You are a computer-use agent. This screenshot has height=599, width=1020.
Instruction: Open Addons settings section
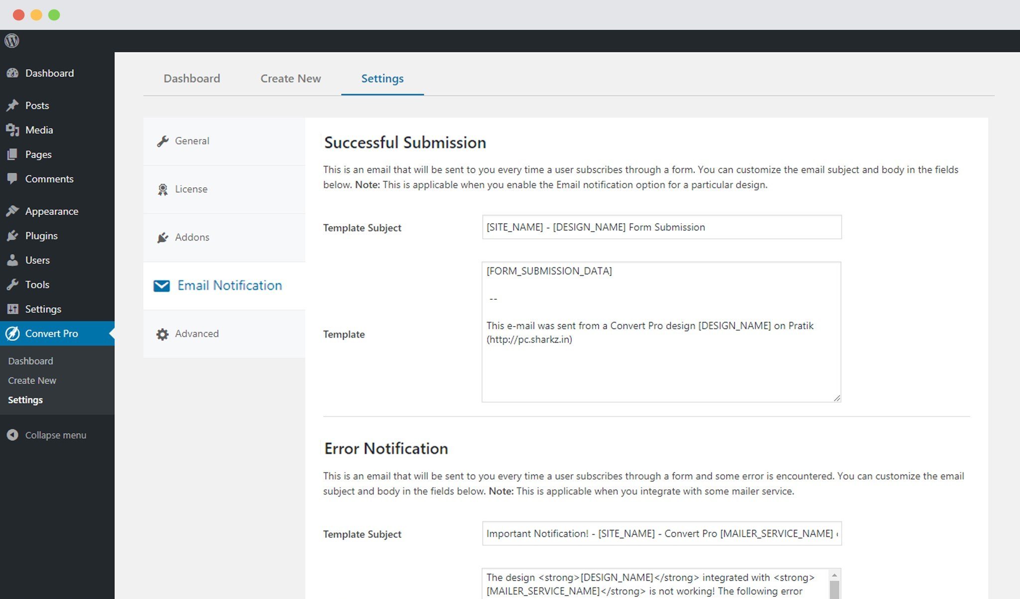point(224,238)
